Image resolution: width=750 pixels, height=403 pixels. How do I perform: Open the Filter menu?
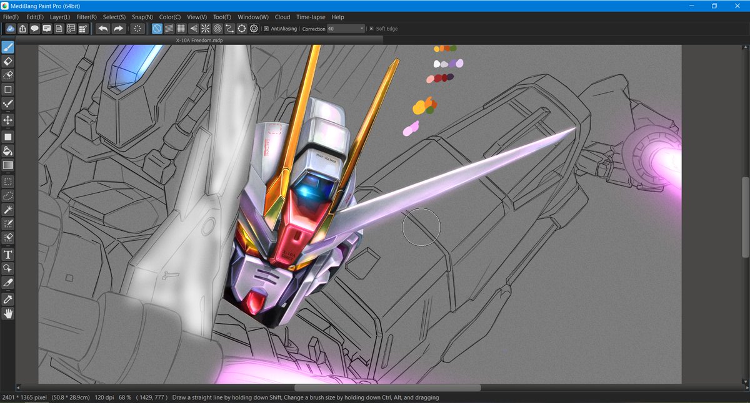coord(87,17)
